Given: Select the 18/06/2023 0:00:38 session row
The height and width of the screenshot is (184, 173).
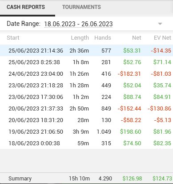Looking at the screenshot, I should click(86, 143).
